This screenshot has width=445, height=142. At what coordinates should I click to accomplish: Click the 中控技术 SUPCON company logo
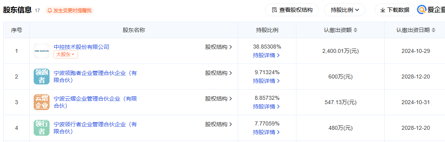tap(42, 51)
